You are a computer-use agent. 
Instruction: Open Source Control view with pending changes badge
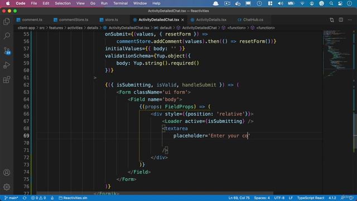[x=7, y=51]
